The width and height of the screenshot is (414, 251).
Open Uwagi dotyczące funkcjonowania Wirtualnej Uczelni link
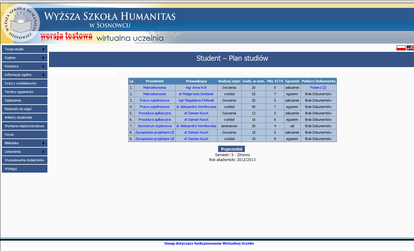point(209,243)
